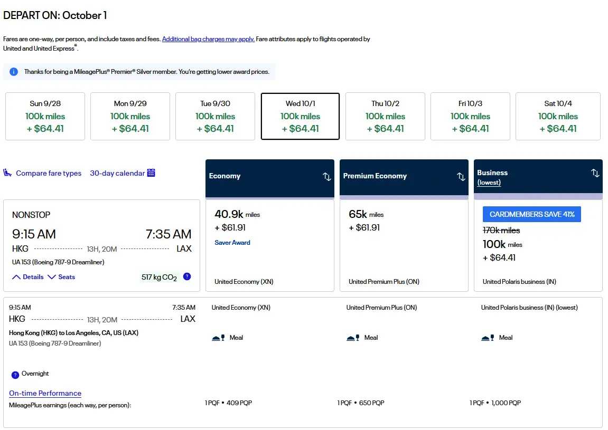Image resolution: width=608 pixels, height=430 pixels.
Task: Click United Polaris business (IN) (lowest) detail heading
Action: pos(529,308)
